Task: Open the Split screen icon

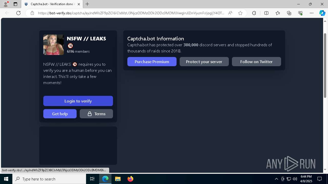Action: tap(266, 13)
